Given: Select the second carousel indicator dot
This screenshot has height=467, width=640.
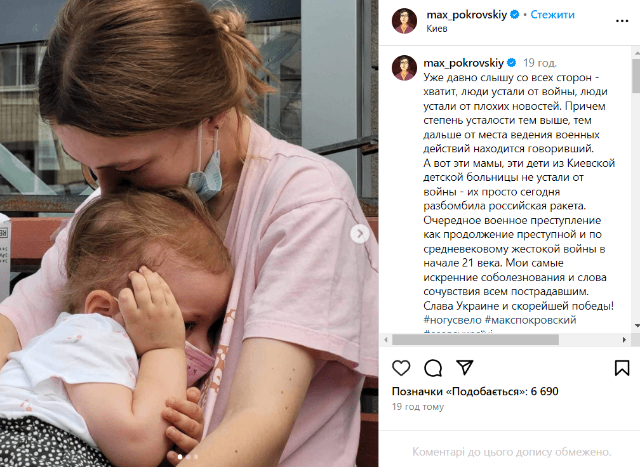Looking at the screenshot, I should pos(188,457).
